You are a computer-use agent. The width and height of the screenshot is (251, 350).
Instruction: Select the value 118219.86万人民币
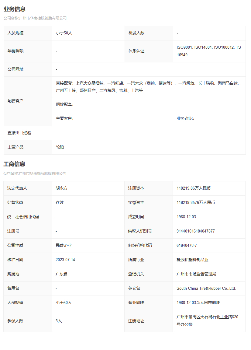[194, 188]
